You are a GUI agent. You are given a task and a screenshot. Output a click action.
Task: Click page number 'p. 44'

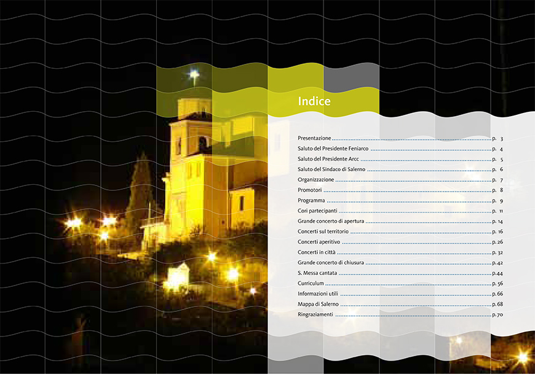[x=498, y=273]
